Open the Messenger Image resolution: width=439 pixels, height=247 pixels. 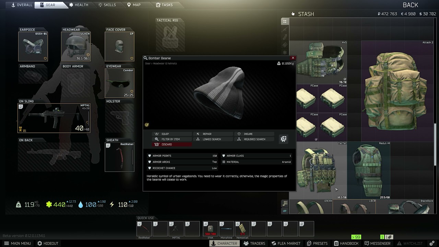click(377, 243)
